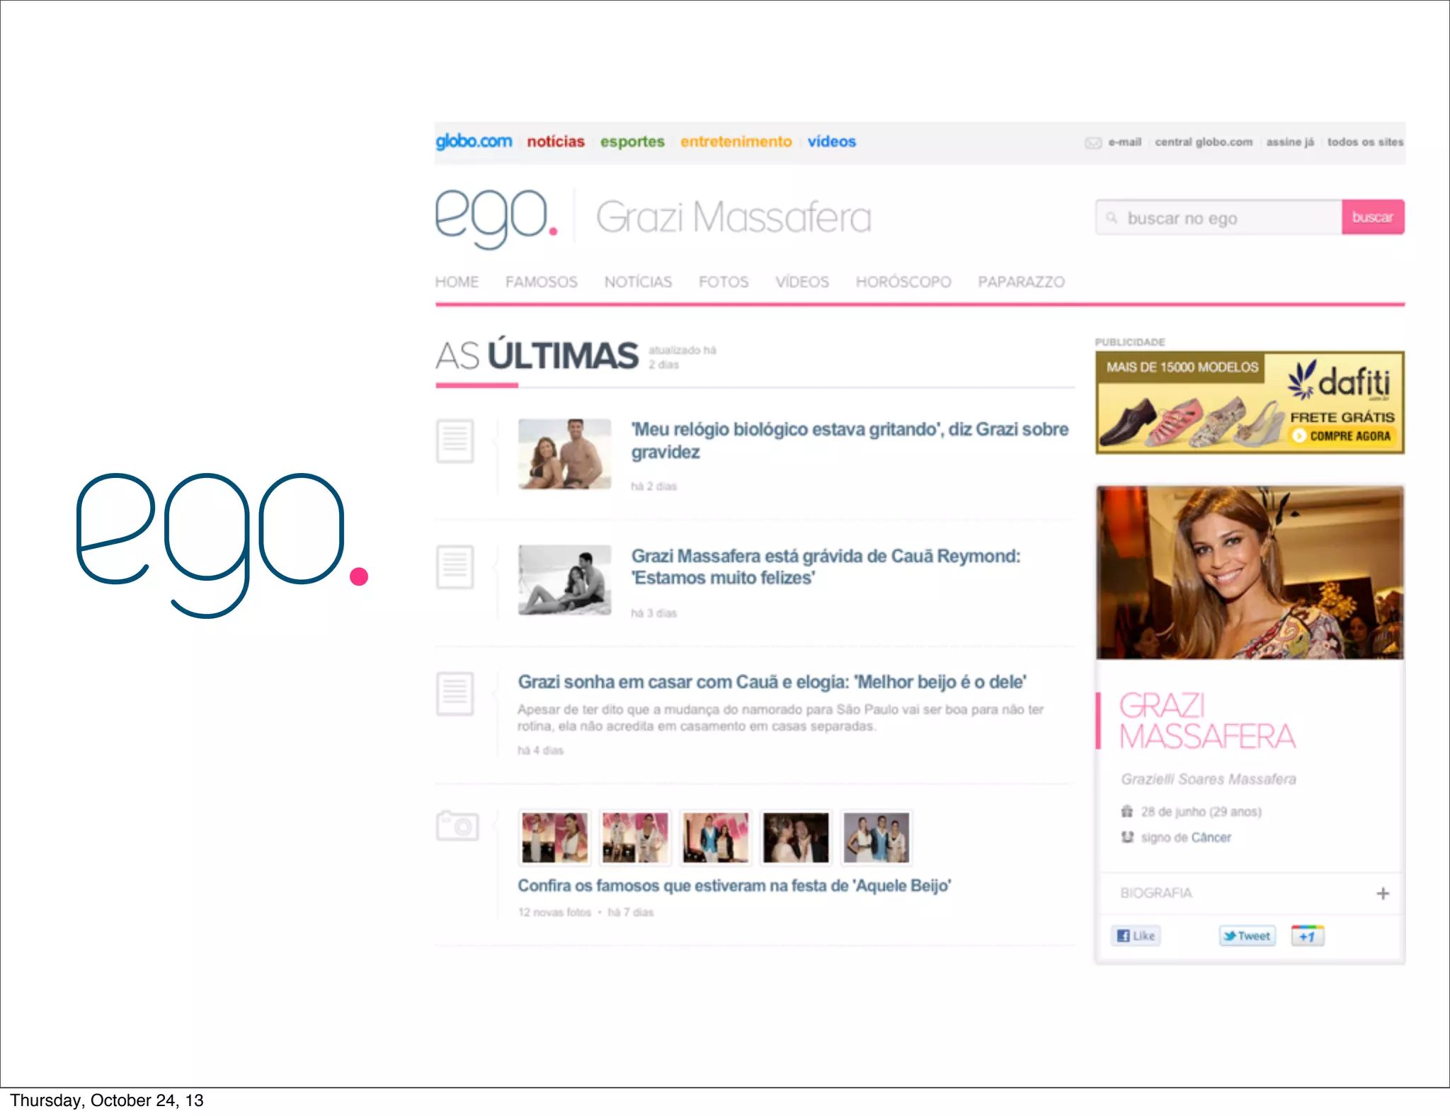The image size is (1450, 1116).
Task: Expand the Biografia section plus sign
Action: point(1382,893)
